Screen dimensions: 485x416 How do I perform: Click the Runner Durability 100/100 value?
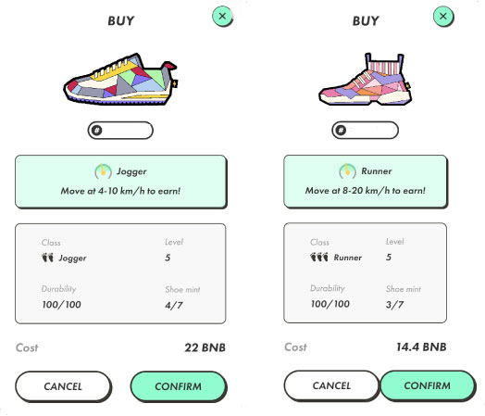pos(330,304)
